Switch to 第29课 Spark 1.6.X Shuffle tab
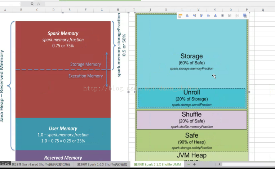The image size is (275, 169). 102,164
